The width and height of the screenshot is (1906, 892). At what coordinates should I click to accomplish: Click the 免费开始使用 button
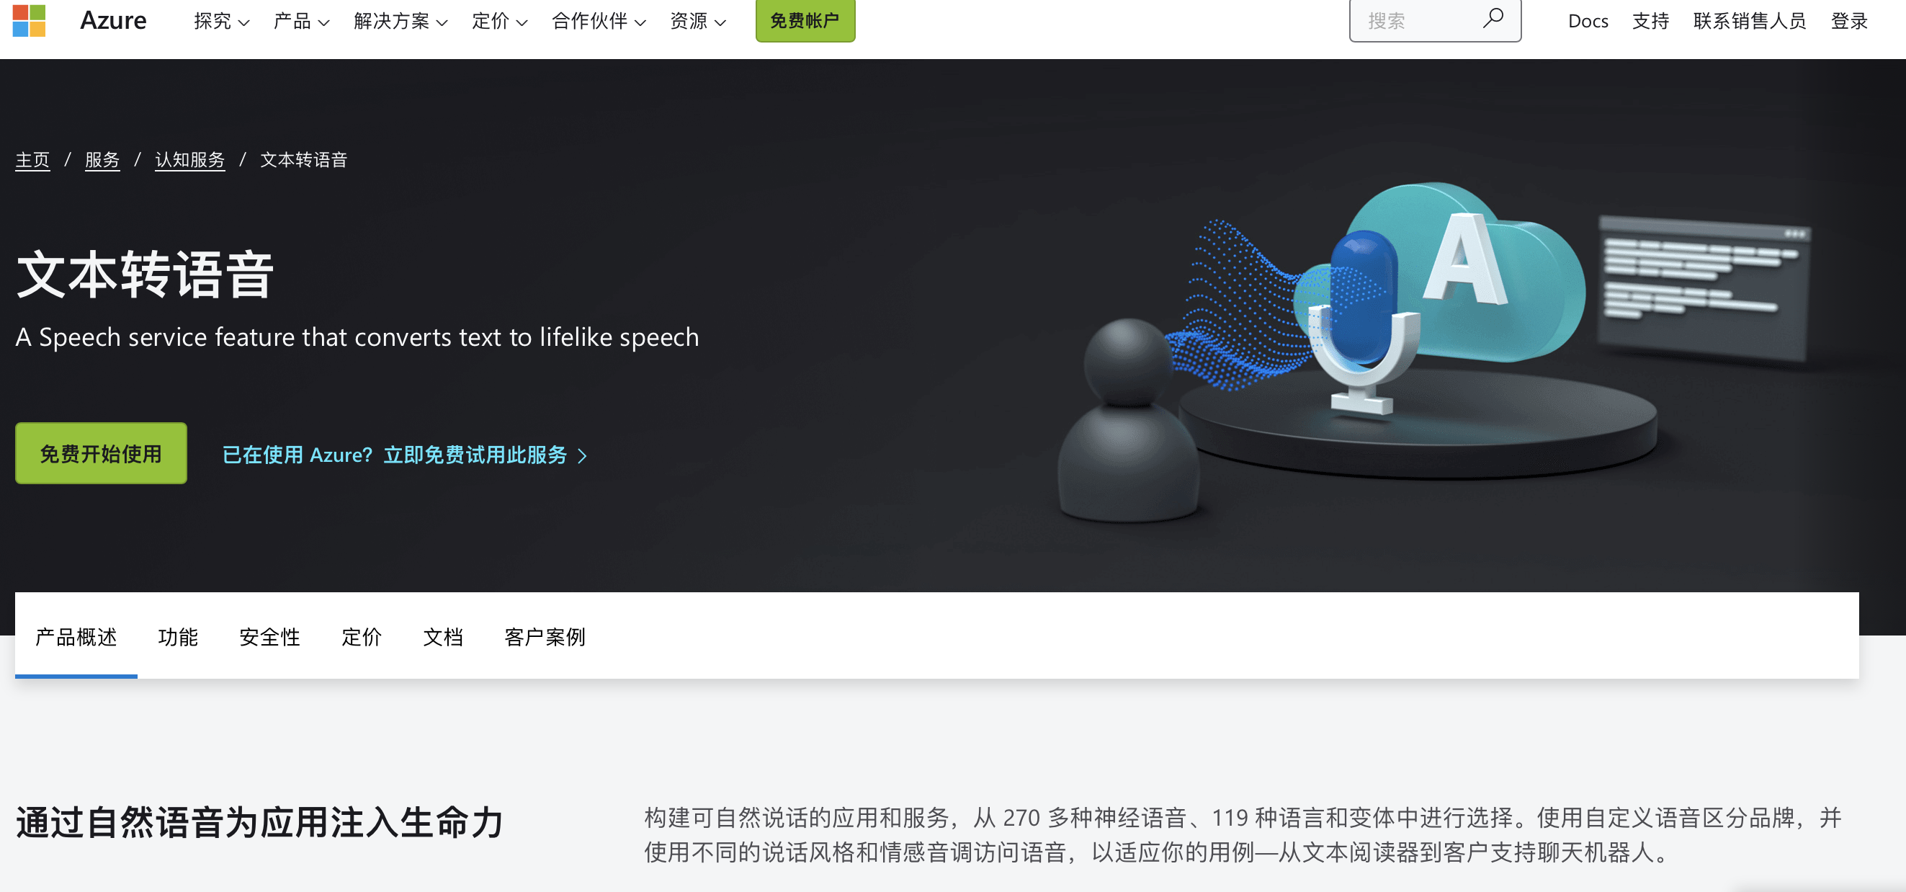click(x=101, y=453)
